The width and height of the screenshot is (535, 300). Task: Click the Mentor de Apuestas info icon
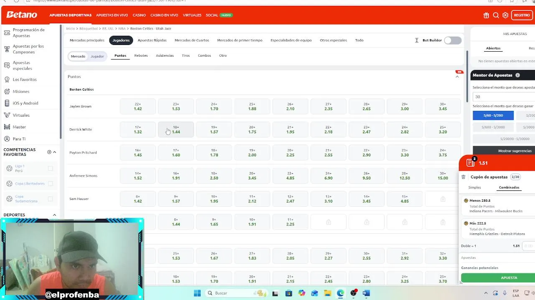[x=517, y=75]
